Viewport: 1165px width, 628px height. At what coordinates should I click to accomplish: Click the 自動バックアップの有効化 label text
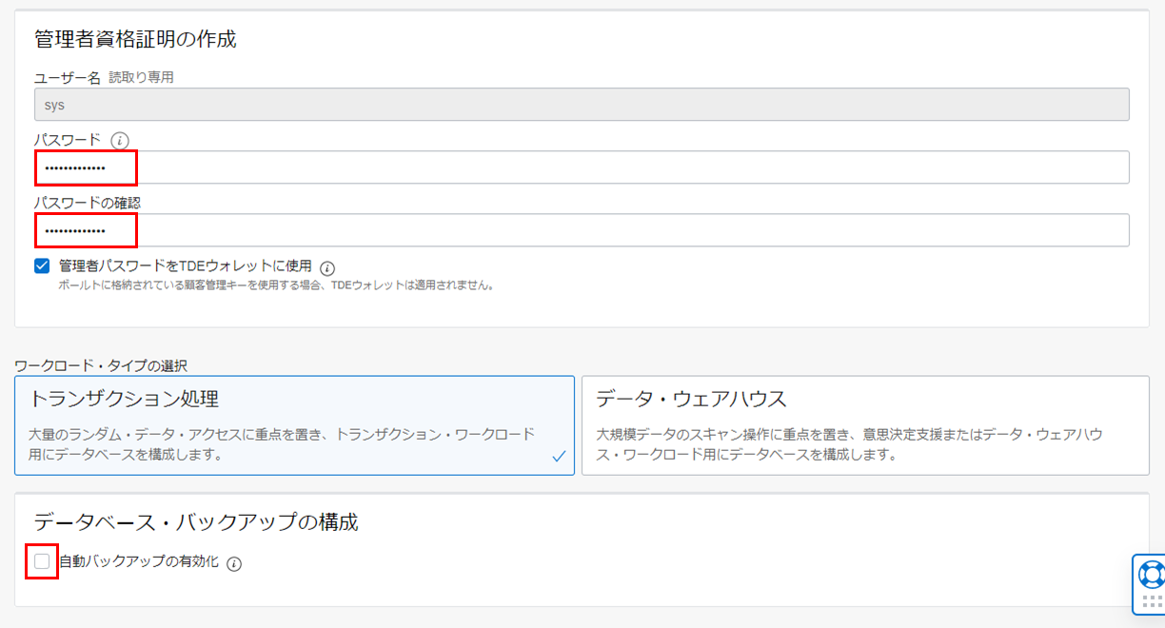click(139, 562)
